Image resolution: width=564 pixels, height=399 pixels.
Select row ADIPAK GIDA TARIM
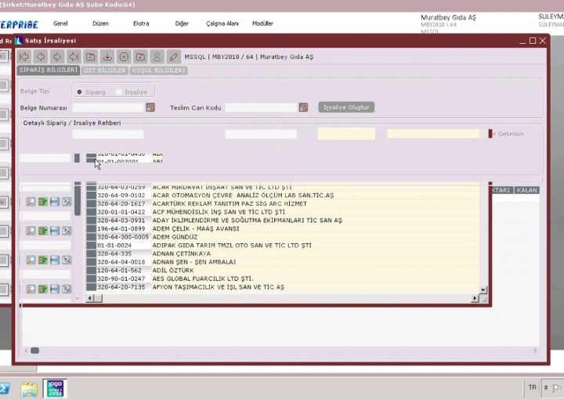(282, 246)
